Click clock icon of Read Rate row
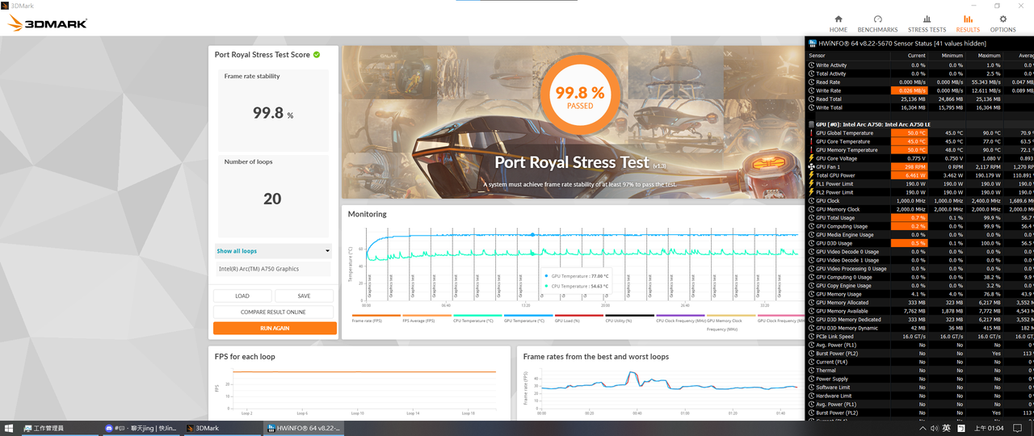This screenshot has height=436, width=1034. click(x=811, y=82)
